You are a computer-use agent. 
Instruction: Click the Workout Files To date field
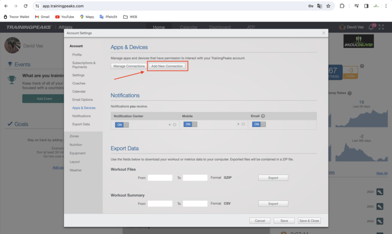coord(195,178)
